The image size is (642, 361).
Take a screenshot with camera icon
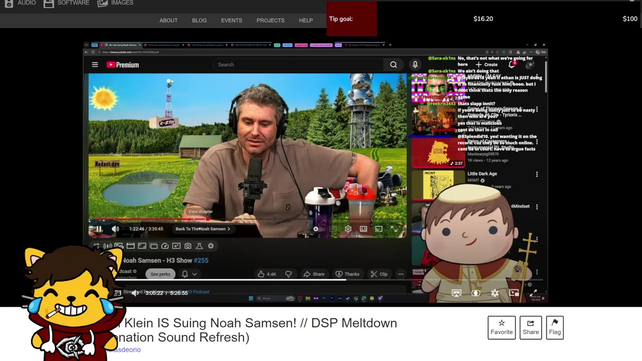188,246
